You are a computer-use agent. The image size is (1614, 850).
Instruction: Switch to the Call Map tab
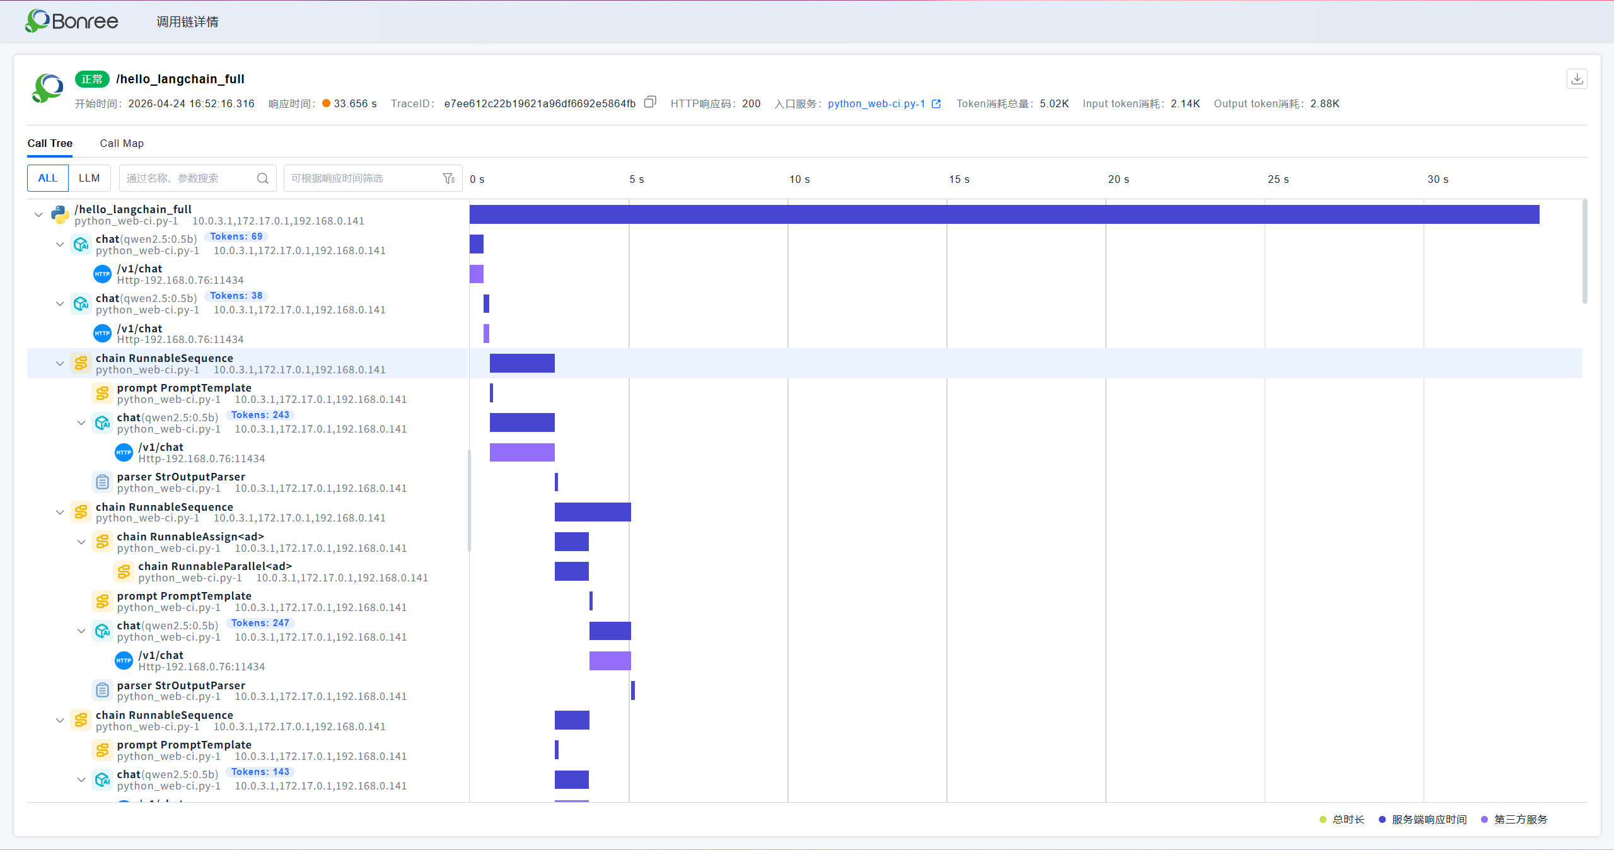click(122, 143)
